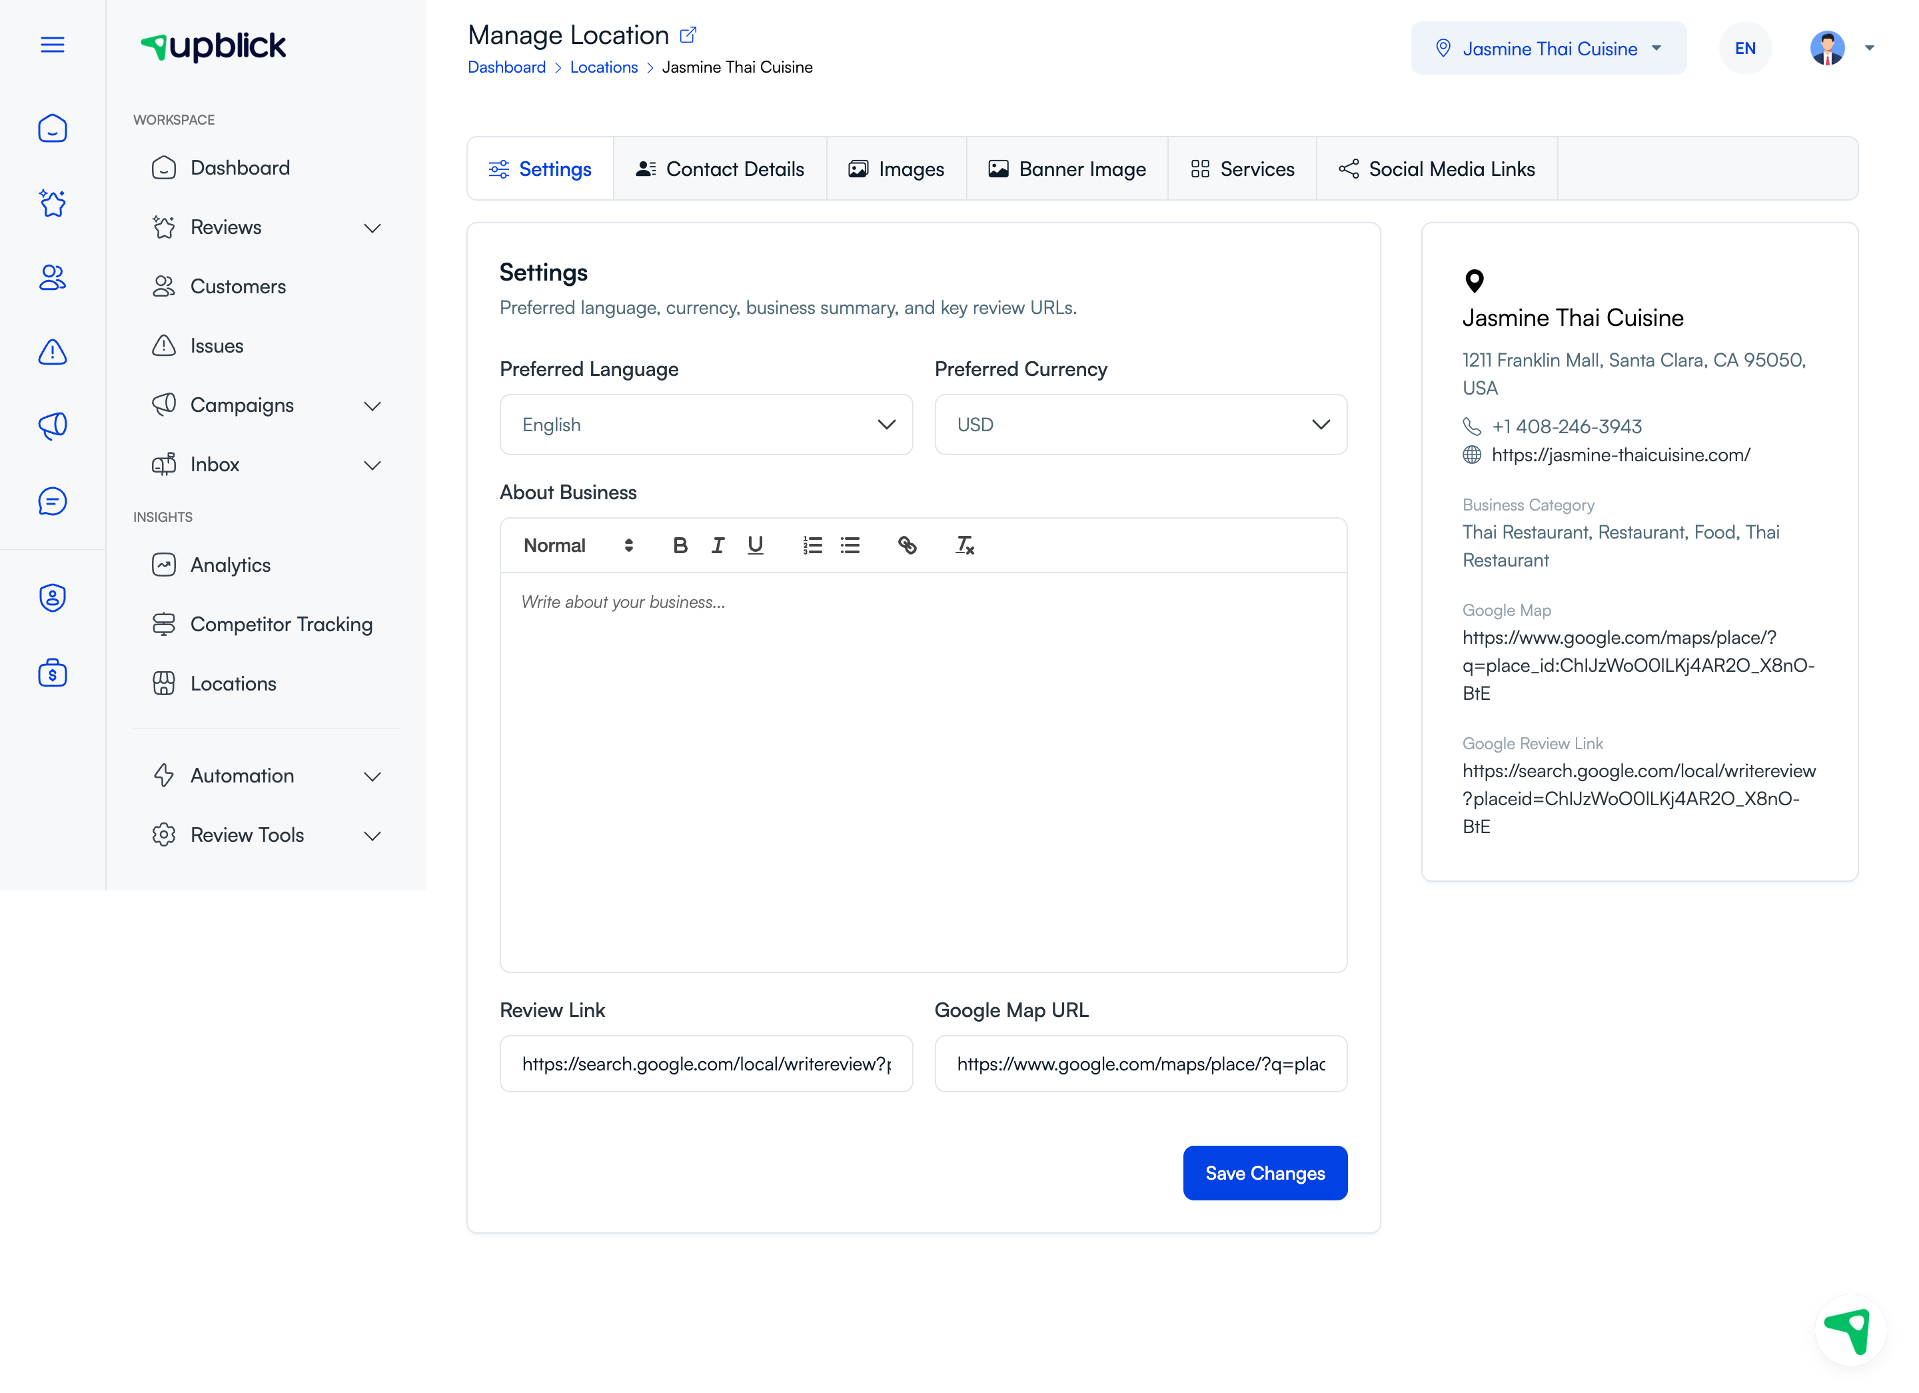Click the Review Link input field
This screenshot has height=1393, width=1919.
(706, 1064)
